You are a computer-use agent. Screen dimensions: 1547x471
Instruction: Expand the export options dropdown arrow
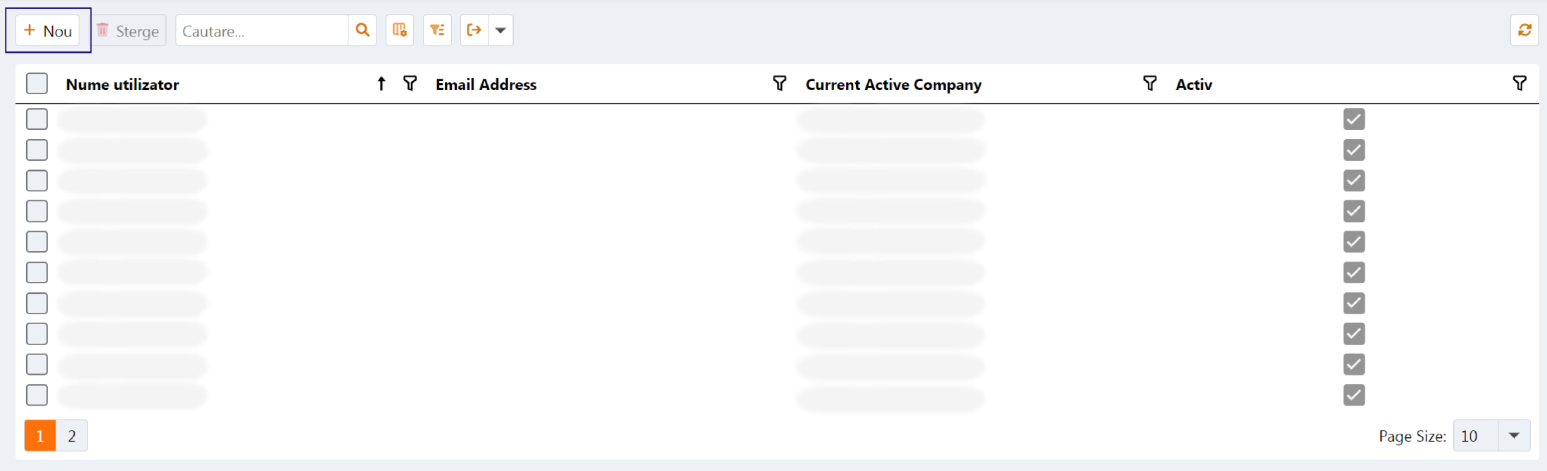pyautogui.click(x=500, y=30)
